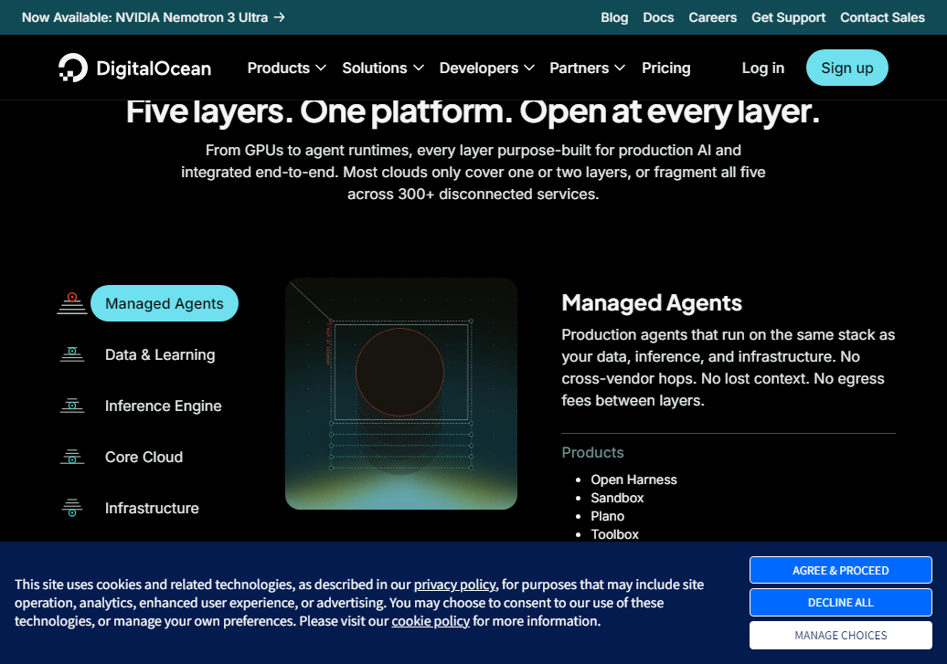Expand the Partners dropdown menu

pos(587,69)
